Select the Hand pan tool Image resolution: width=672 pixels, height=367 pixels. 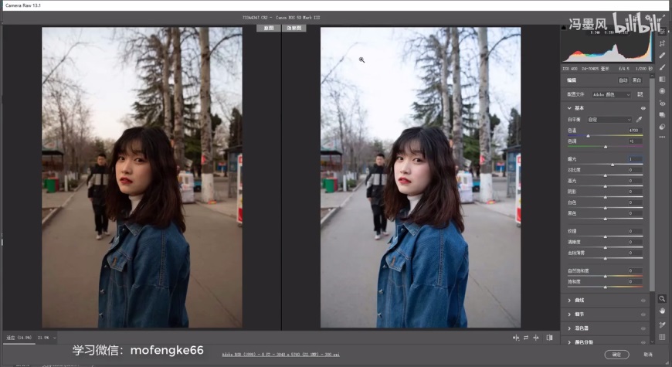pyautogui.click(x=662, y=311)
